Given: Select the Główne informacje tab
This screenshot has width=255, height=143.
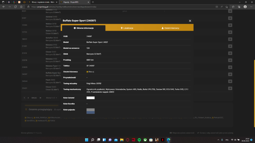Looking at the screenshot, I should point(84,28).
